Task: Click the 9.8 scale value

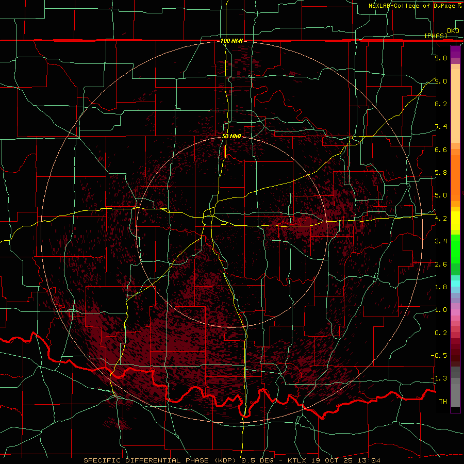Action: click(441, 58)
